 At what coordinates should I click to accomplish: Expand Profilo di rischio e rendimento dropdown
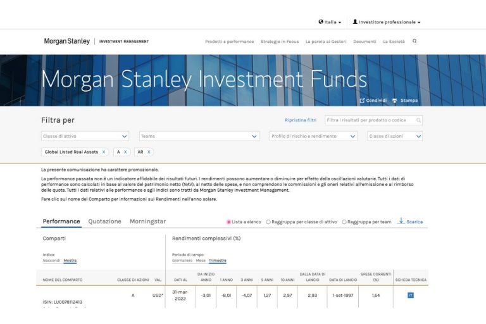tap(313, 136)
